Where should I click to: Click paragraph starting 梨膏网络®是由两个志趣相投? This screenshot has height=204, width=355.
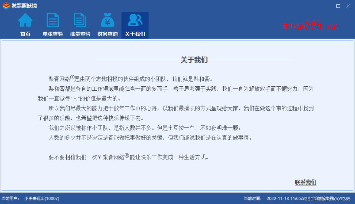coord(131,79)
